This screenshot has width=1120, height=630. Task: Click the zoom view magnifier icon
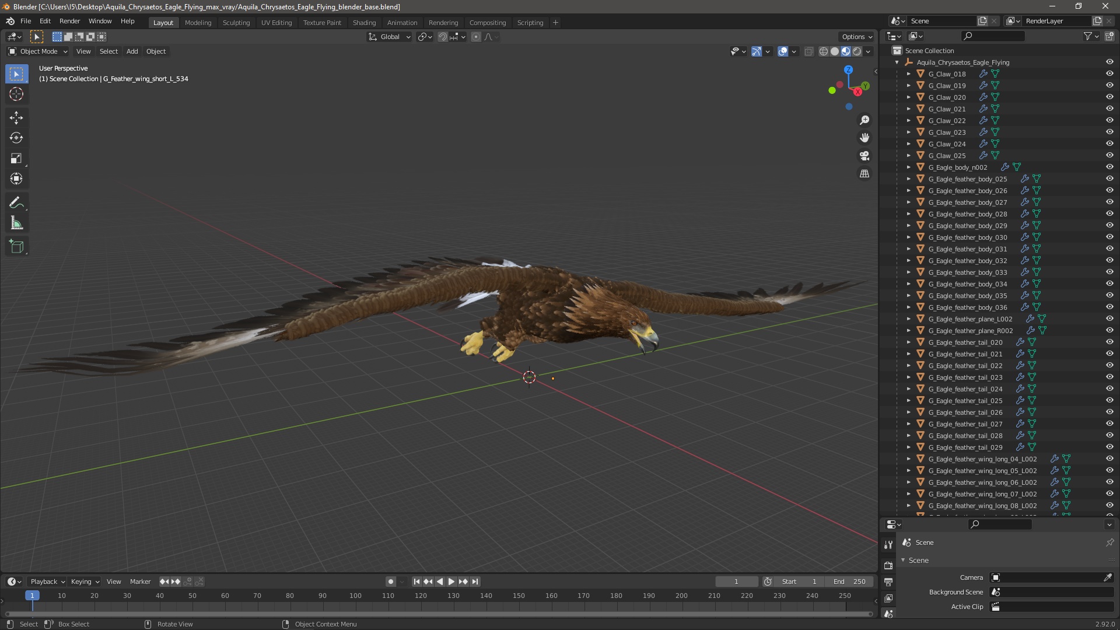click(864, 120)
